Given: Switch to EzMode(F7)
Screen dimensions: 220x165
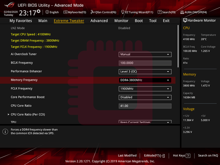Looking at the screenshot, I should click(x=154, y=156).
